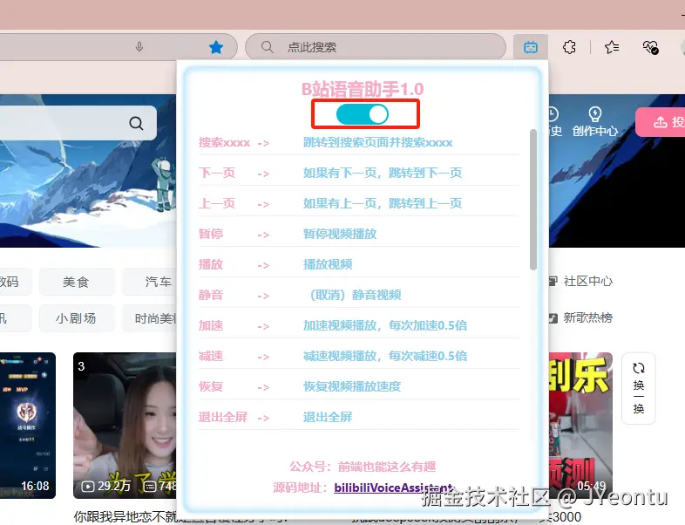Click the 下一页 command text

pos(217,173)
